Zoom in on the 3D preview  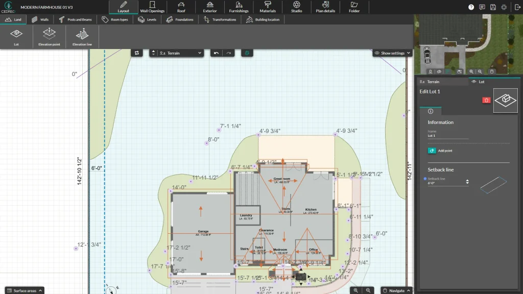(x=471, y=71)
